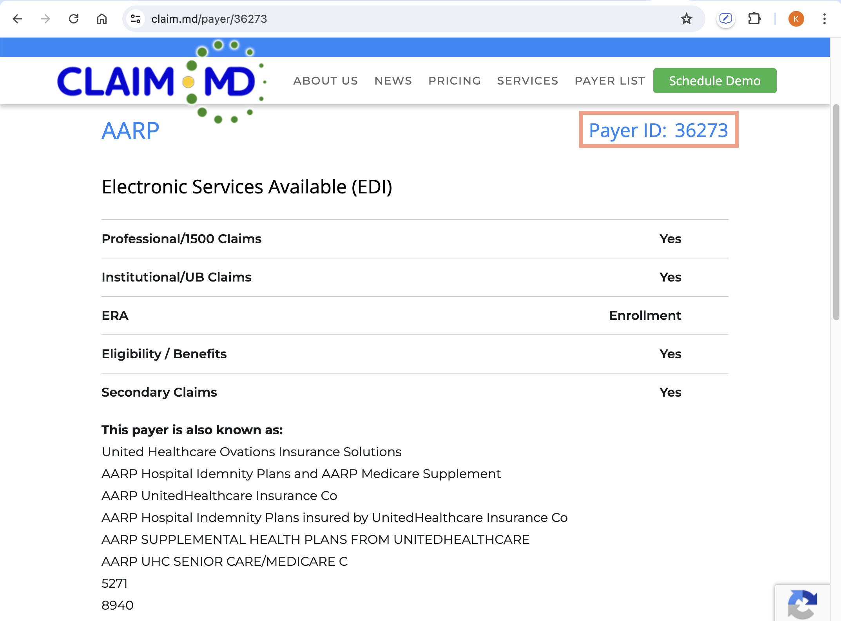Viewport: 841px width, 621px height.
Task: Open the PRICING menu item
Action: [x=455, y=81]
